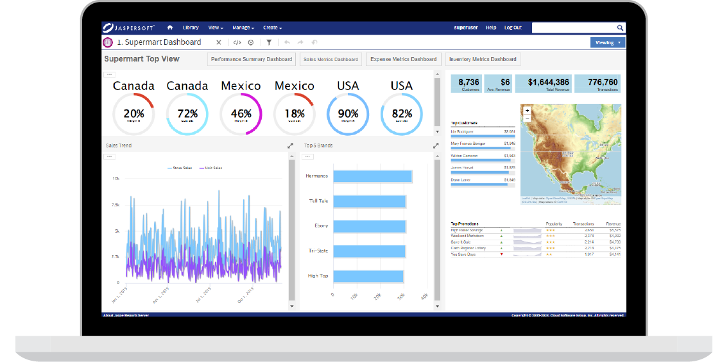Open ellipsis menu in Sales Trend chart

click(109, 157)
